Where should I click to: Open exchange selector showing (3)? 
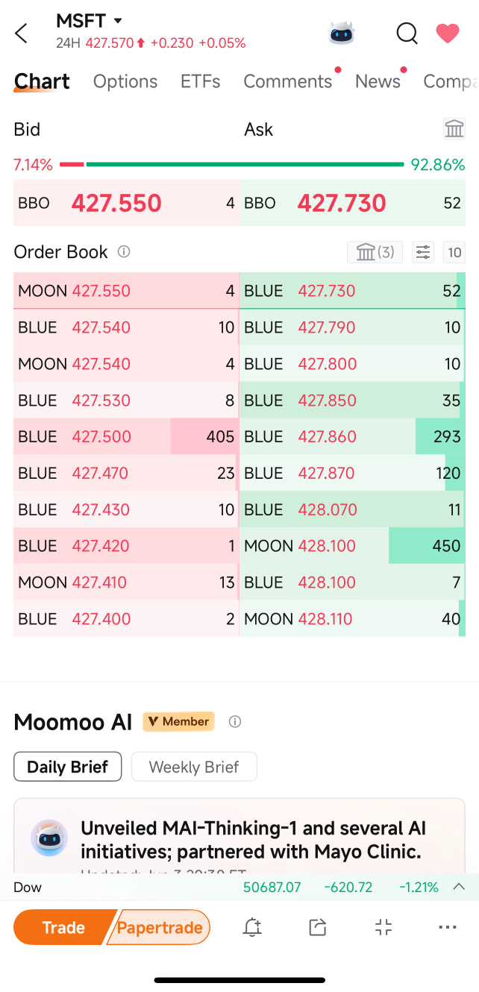pyautogui.click(x=375, y=252)
